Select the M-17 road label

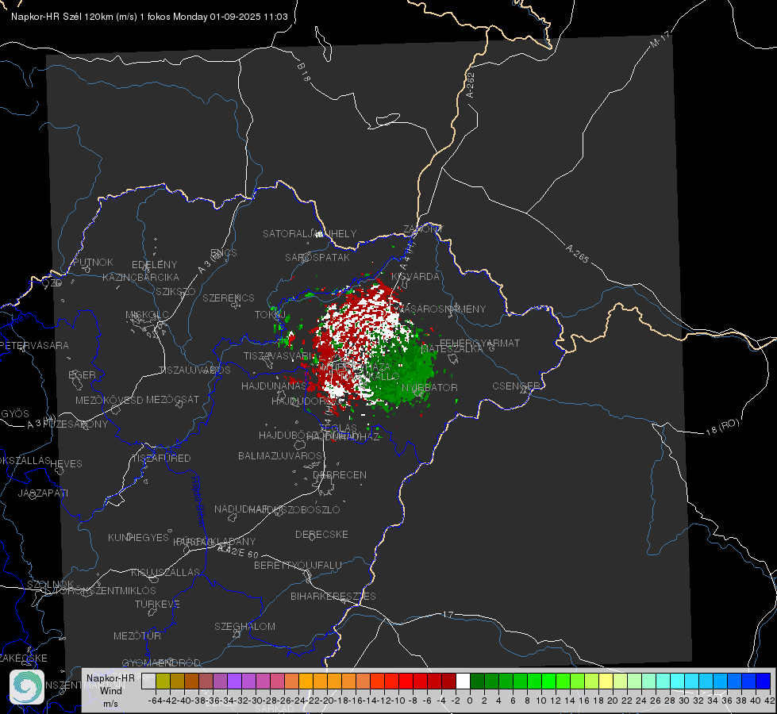(660, 39)
